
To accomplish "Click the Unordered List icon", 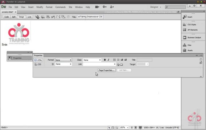I will pos(115,60).
